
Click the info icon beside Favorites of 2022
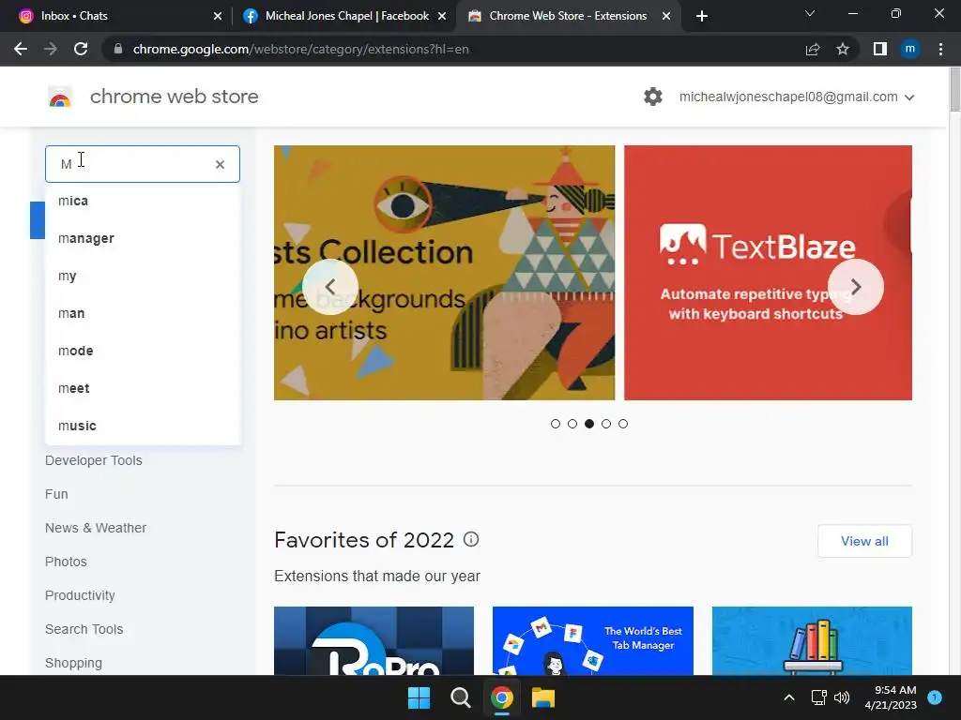[471, 539]
